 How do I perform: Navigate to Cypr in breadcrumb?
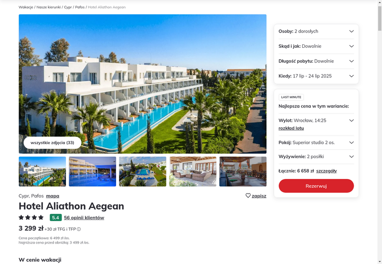[x=68, y=7]
